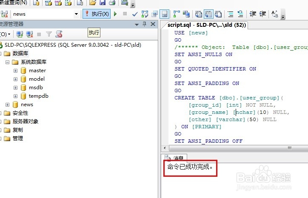Viewport: 308px width, 198px height.
Task: Select the highlighted Results to Grid icon
Action: 208,14
